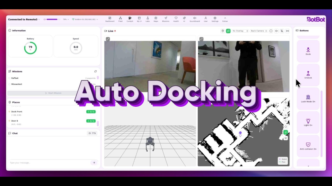The image size is (332, 186).
Task: Open Settings from the top nav
Action: point(215,19)
